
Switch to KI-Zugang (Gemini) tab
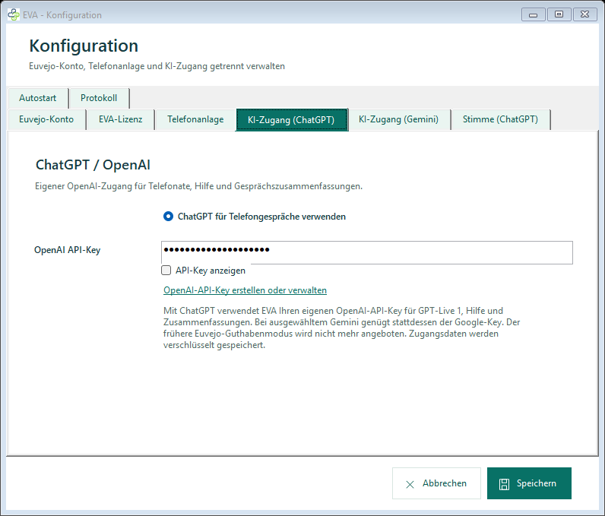pyautogui.click(x=398, y=119)
